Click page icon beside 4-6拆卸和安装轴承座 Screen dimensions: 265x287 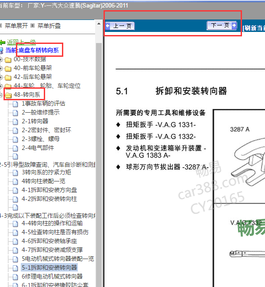pyautogui.click(x=15, y=241)
